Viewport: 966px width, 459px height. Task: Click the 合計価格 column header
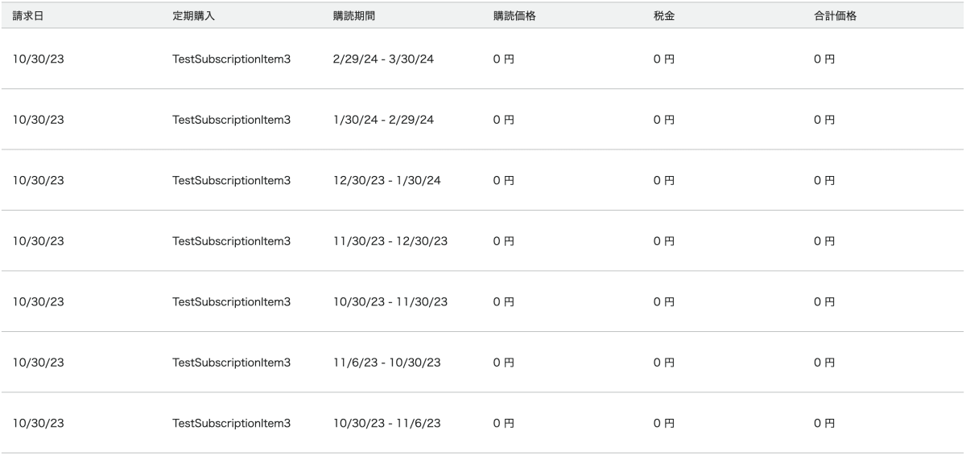click(835, 16)
